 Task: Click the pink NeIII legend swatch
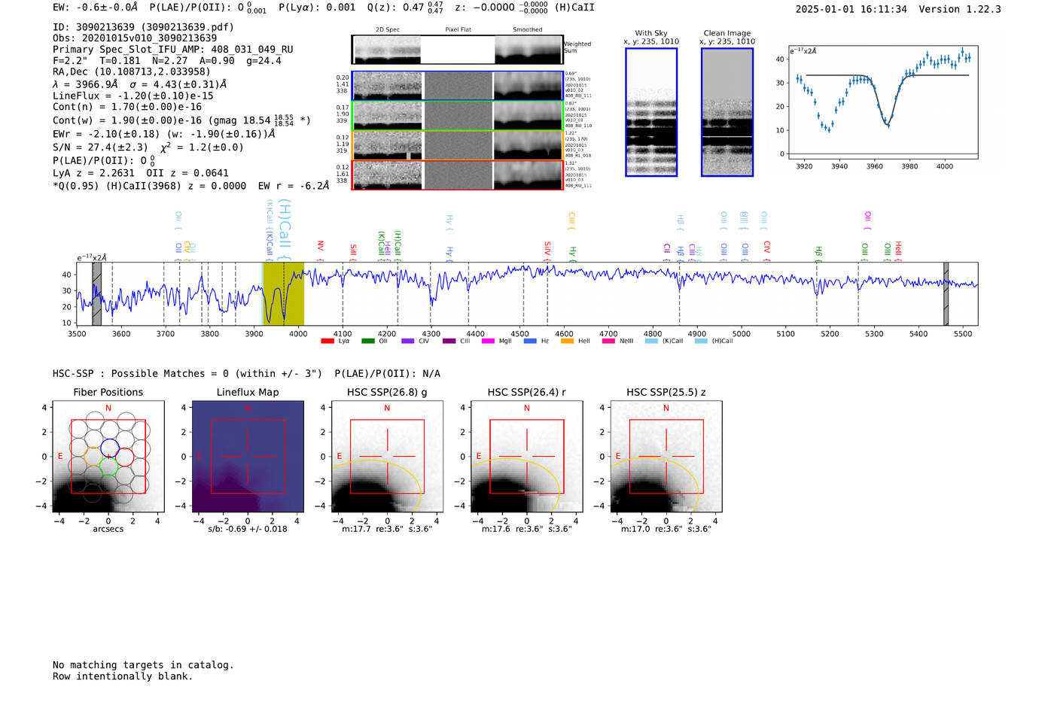pos(608,341)
